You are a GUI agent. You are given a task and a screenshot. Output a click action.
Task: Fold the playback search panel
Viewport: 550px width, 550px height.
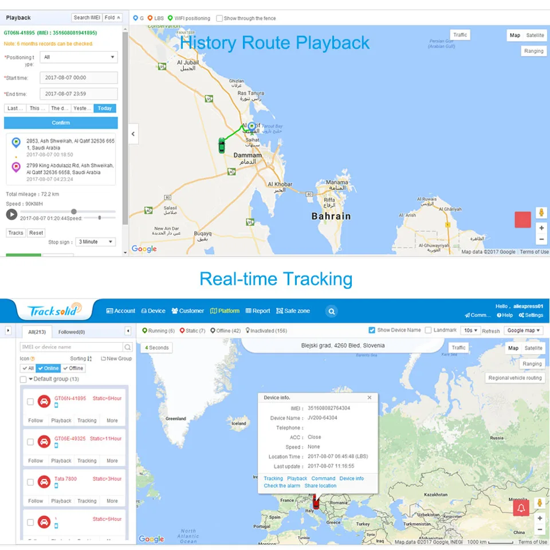pyautogui.click(x=112, y=18)
